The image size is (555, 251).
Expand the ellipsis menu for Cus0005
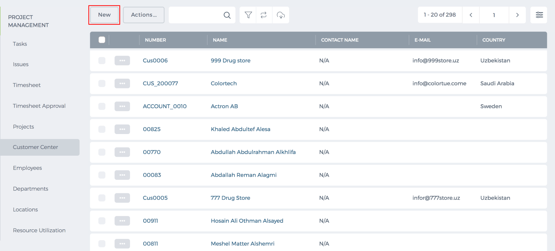tap(122, 198)
